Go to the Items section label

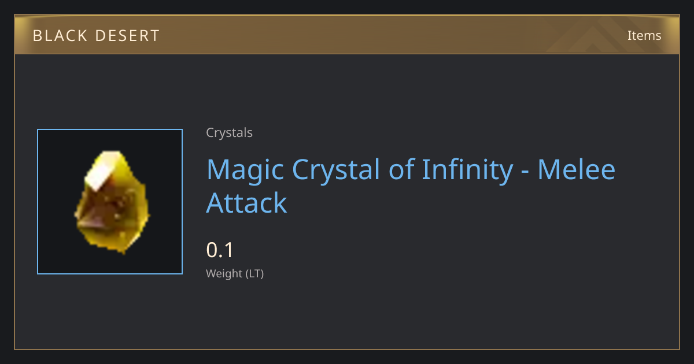pos(644,35)
